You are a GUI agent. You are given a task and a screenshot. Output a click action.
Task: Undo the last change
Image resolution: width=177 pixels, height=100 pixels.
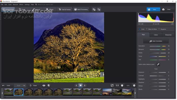(x=6, y=86)
